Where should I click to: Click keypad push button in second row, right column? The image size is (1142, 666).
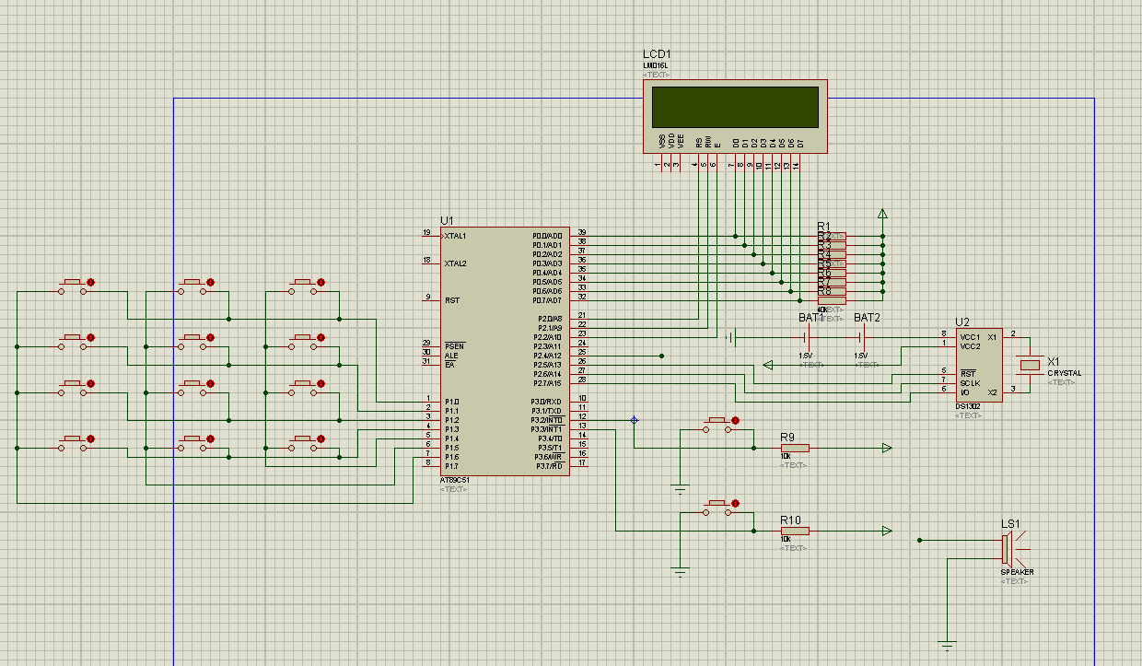[x=306, y=342]
